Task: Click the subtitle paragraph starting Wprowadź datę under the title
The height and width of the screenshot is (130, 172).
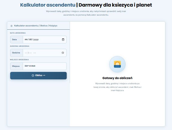Action: tap(86, 13)
